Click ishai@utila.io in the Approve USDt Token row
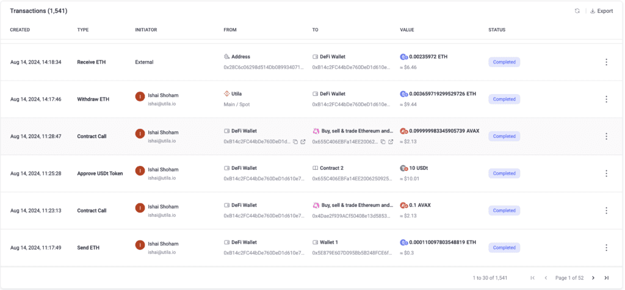 tap(162, 178)
